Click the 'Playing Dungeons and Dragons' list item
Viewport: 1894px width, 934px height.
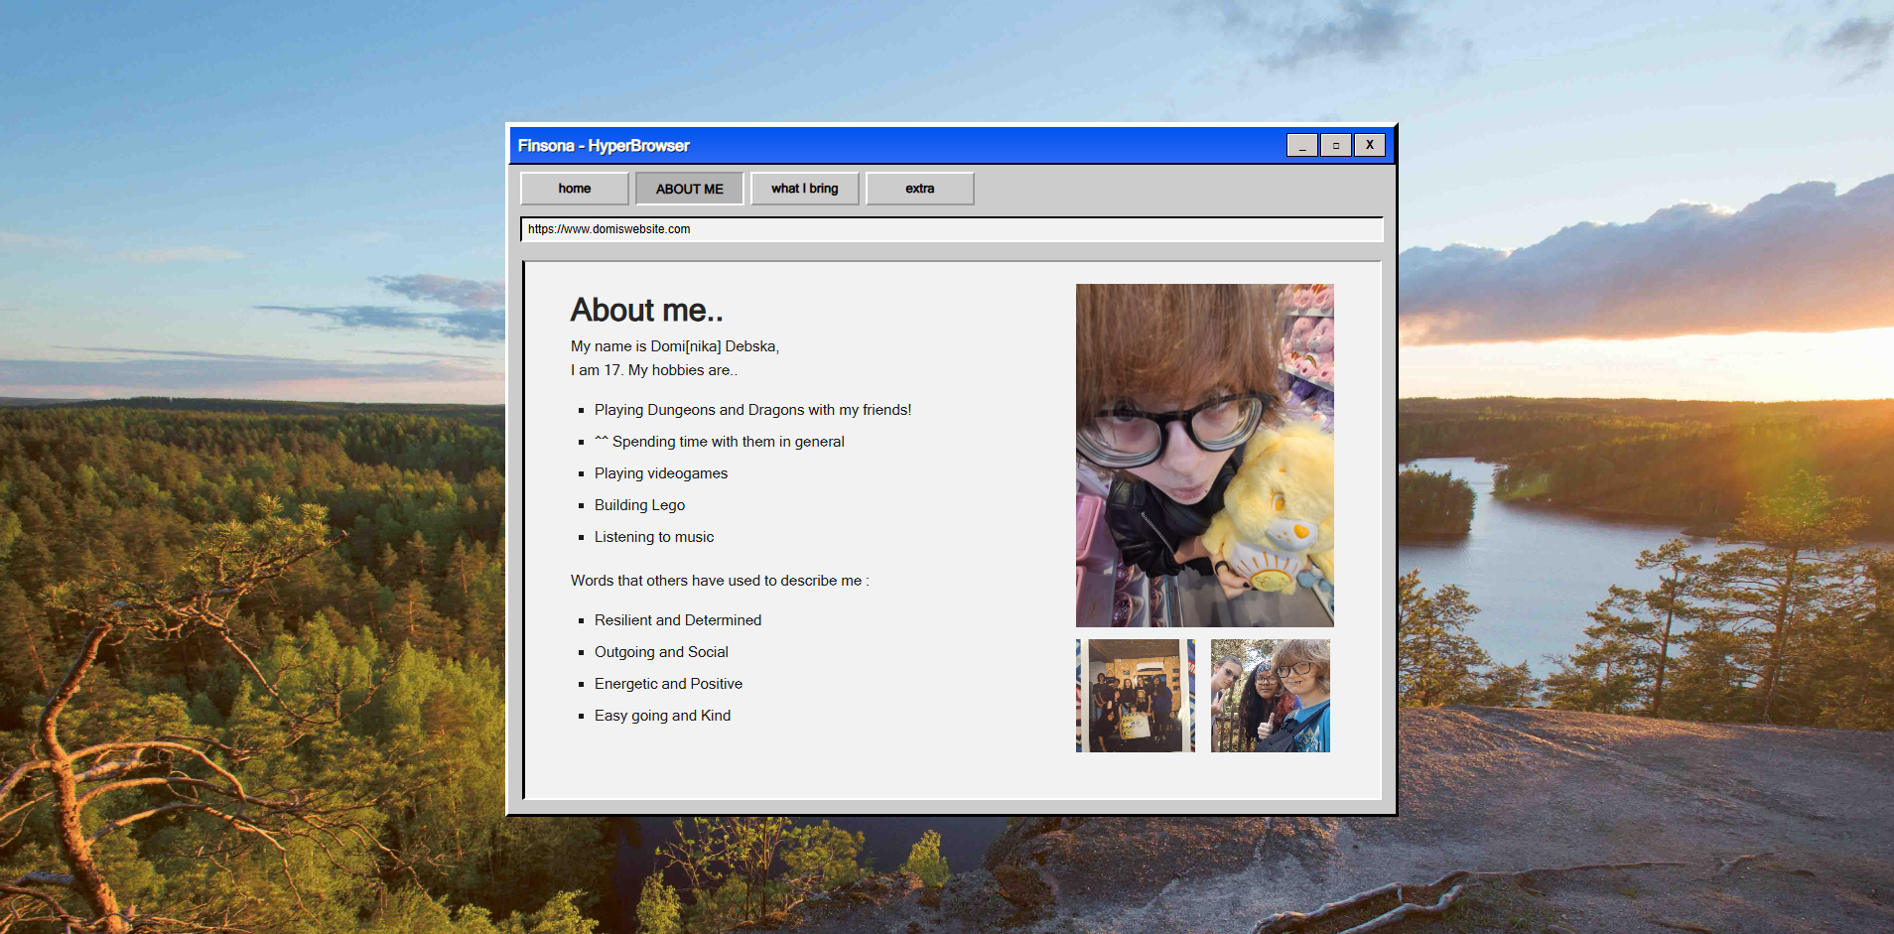click(x=752, y=410)
